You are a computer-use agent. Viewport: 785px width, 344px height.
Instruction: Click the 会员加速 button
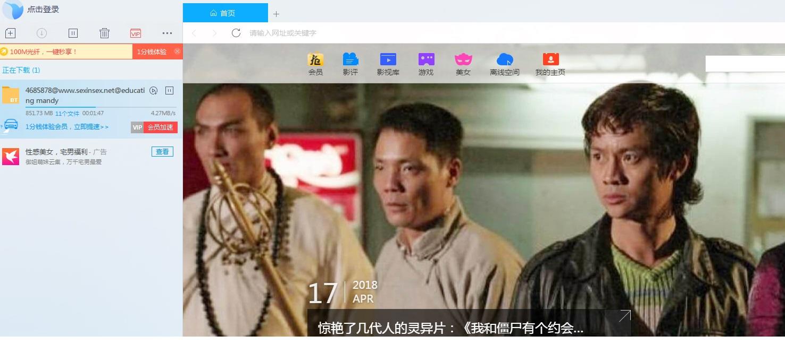tap(160, 127)
